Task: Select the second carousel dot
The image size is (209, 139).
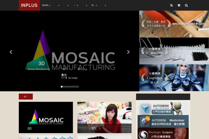Action: coord(63,87)
